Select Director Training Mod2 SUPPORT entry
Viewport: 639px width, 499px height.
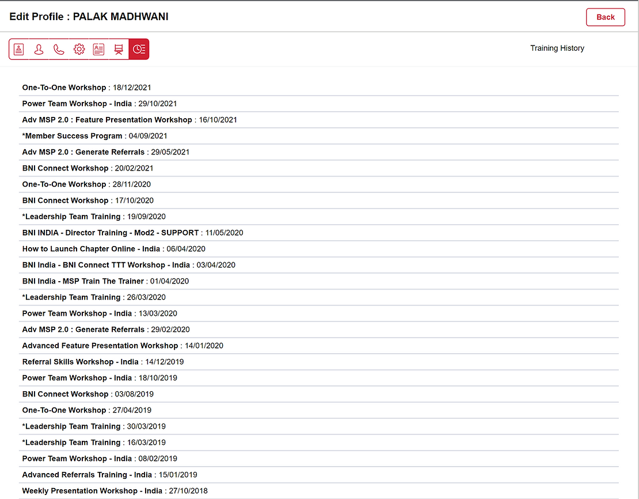[x=132, y=233]
